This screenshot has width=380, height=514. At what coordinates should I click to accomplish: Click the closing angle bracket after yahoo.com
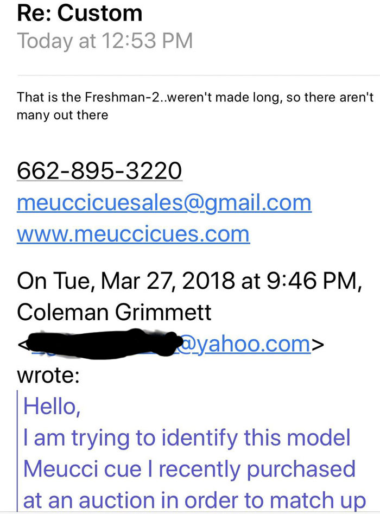pyautogui.click(x=318, y=344)
